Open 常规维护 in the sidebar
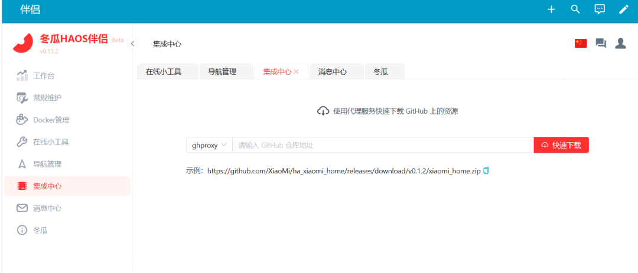638x273 pixels. tap(47, 98)
